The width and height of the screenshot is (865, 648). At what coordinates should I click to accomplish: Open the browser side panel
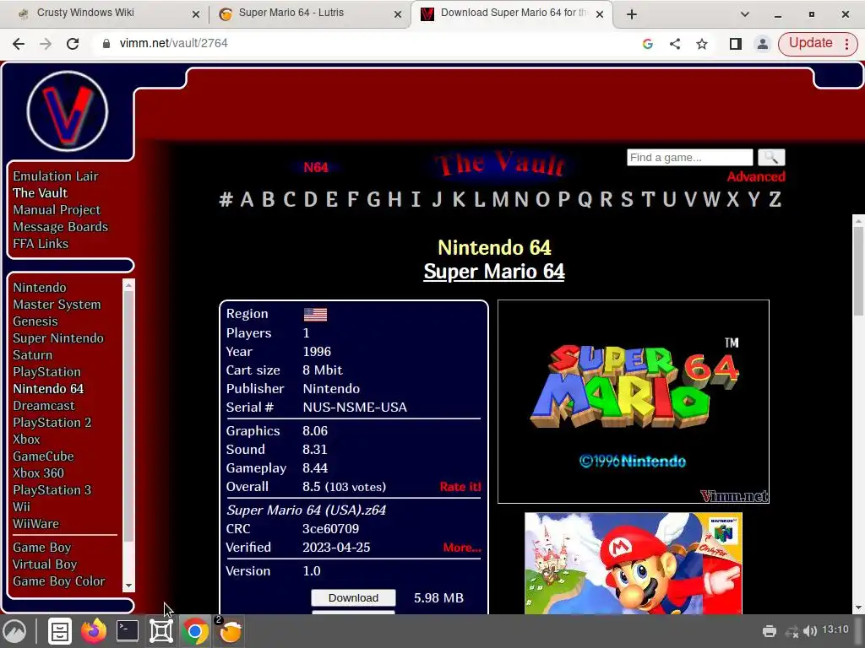[736, 44]
